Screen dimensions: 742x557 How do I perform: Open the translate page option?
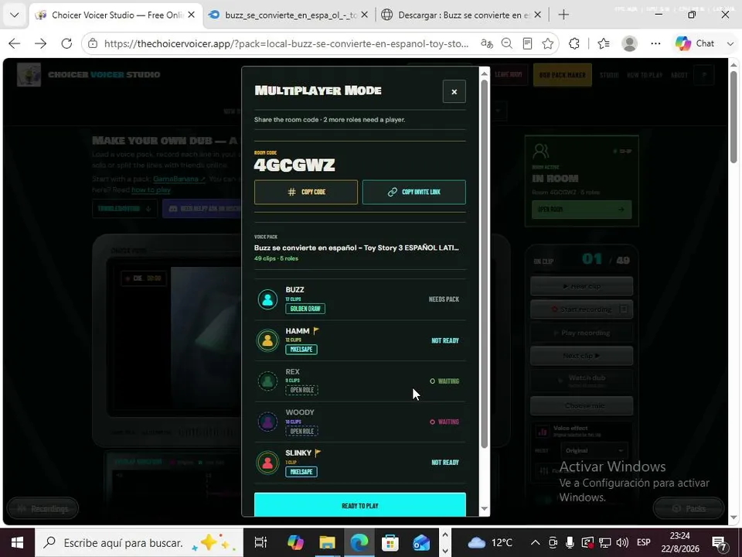click(486, 43)
